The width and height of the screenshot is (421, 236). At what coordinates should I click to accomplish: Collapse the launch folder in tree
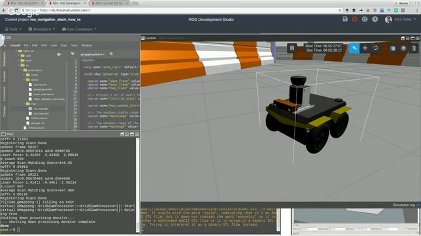[x=24, y=80]
